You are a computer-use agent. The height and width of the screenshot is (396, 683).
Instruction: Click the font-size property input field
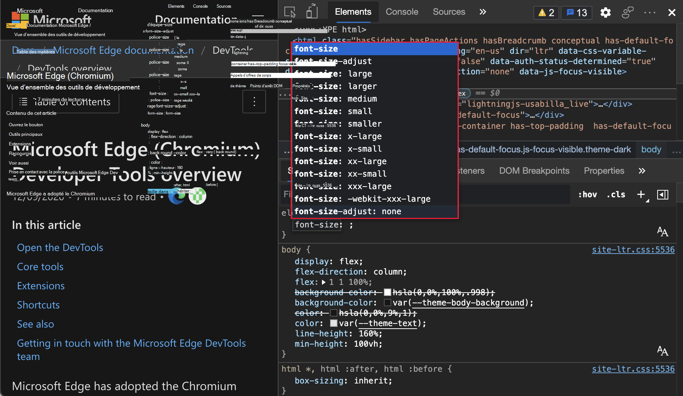[x=317, y=225]
